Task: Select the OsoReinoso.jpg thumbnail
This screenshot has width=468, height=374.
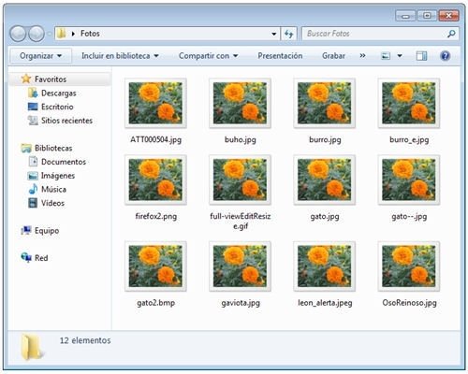Action: 409,266
